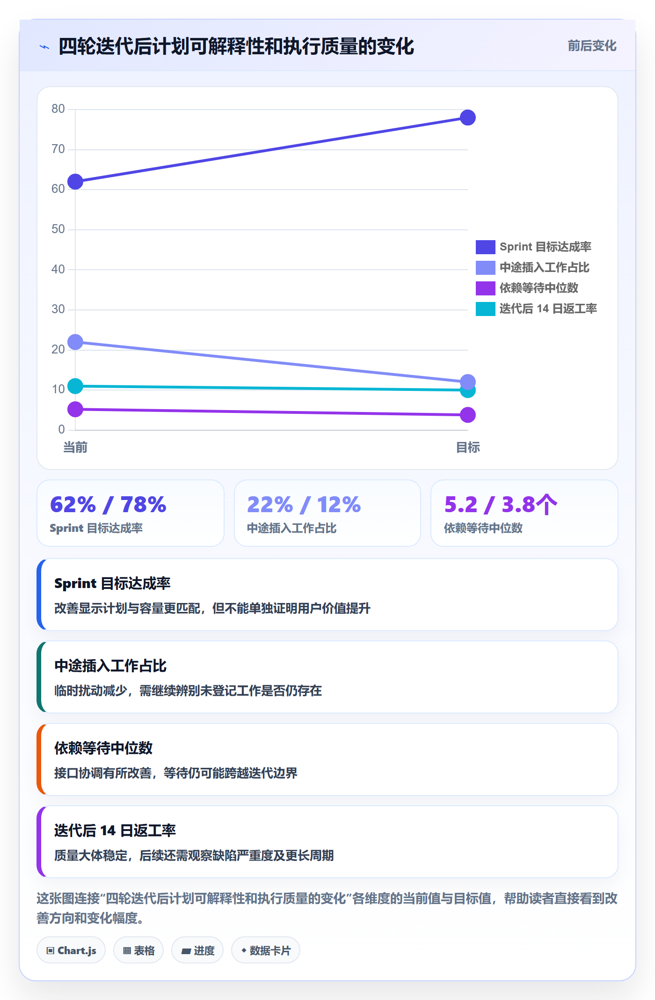Click 迭代后返工率 current cyan data point
655x1000 pixels.
[x=75, y=386]
